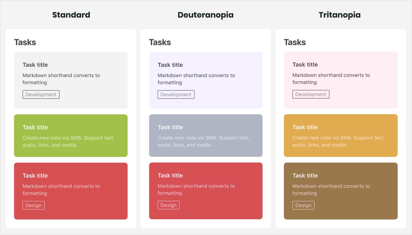412x235 pixels.
Task: Switch to the Tritanopia view
Action: tap(339, 14)
